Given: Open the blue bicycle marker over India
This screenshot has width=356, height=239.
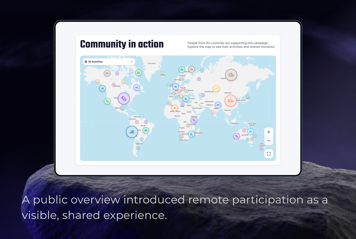Looking at the screenshot, I should [x=218, y=105].
